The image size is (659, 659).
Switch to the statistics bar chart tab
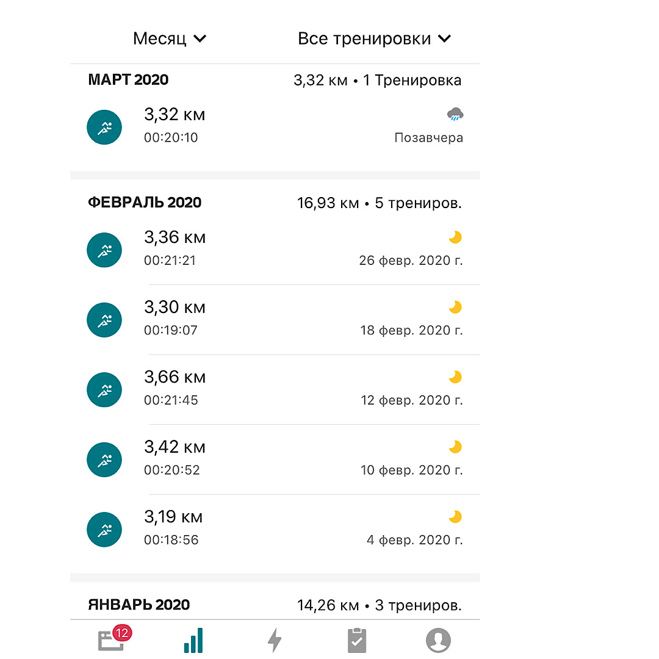pyautogui.click(x=193, y=640)
